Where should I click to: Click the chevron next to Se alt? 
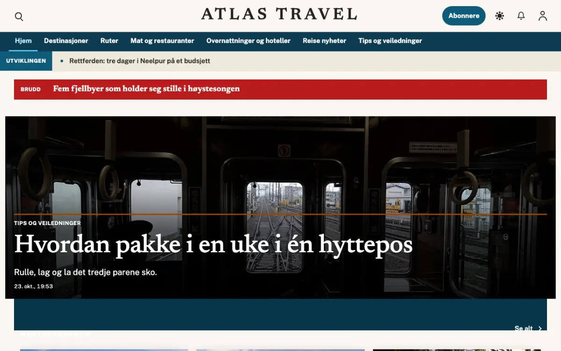coord(540,329)
